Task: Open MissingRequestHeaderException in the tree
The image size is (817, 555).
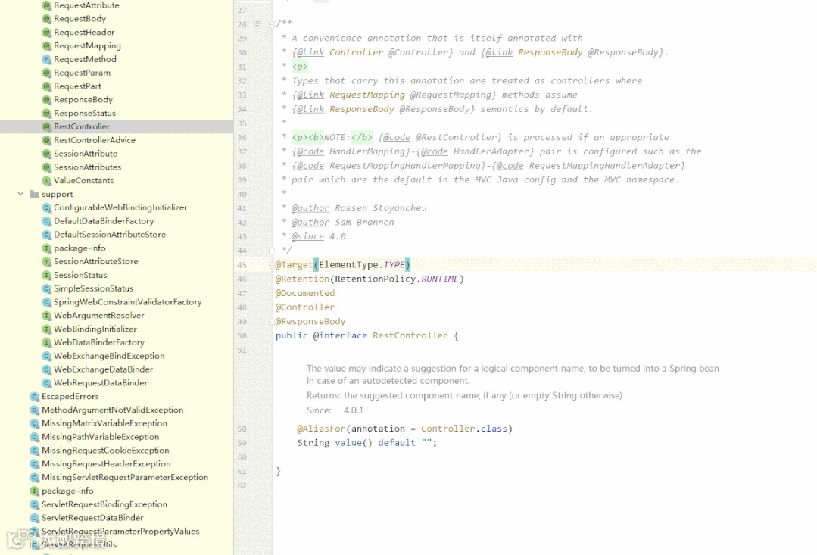Action: point(106,464)
